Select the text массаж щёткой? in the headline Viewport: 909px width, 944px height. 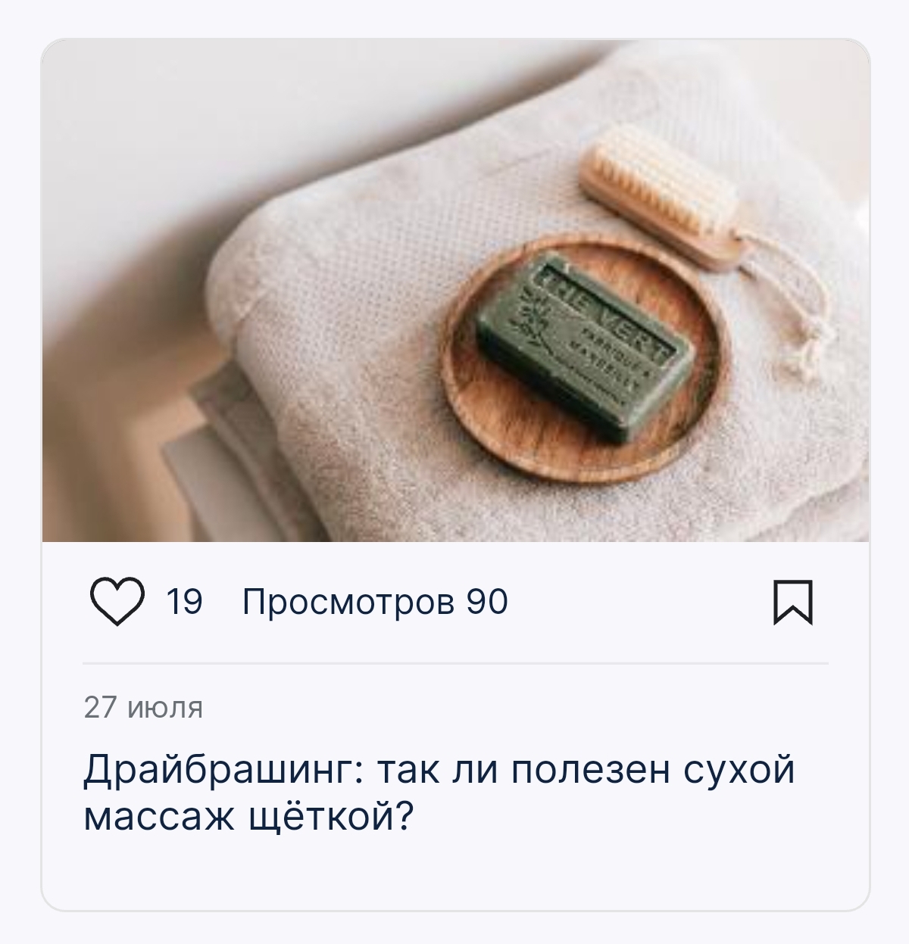249,817
